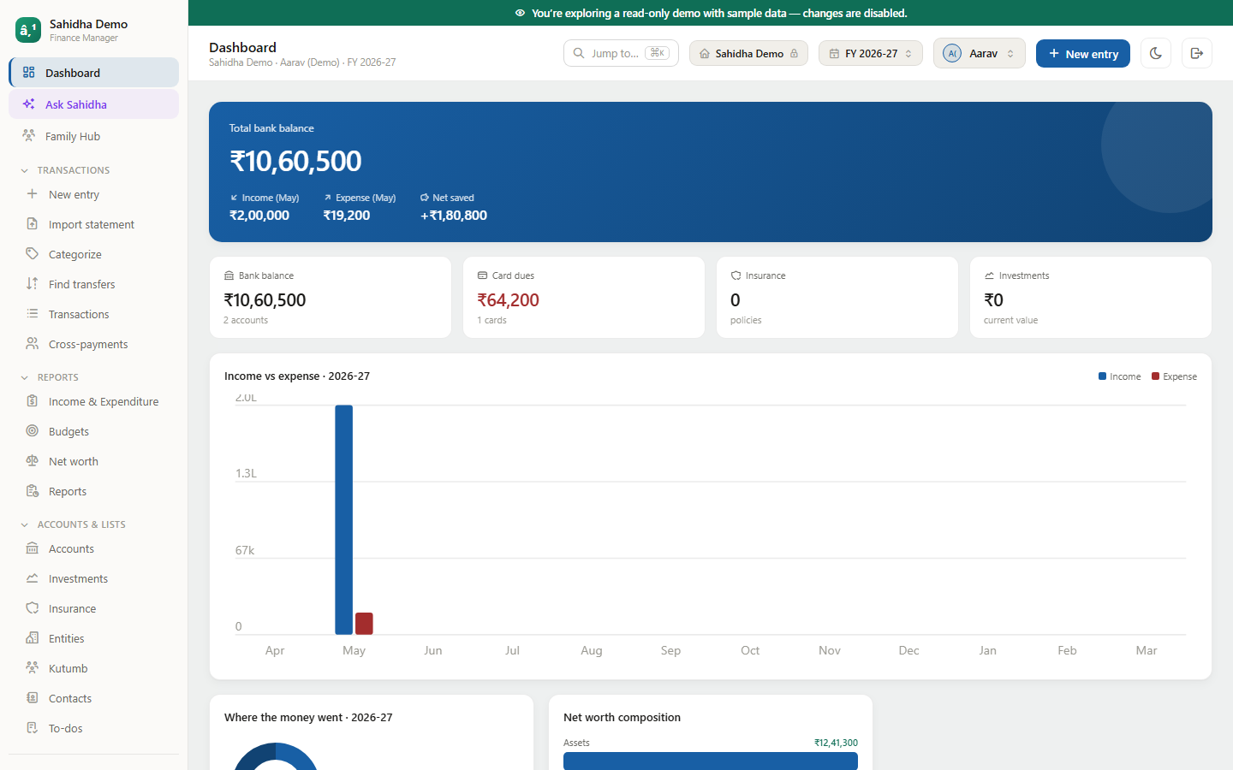Click the Jump to search field

621,53
